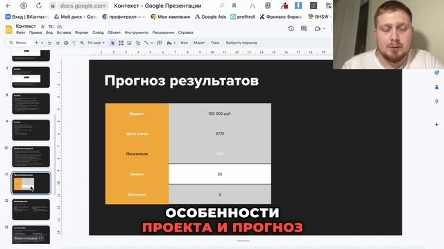
Task: Open the По шир zoom dropdown
Action: tap(96, 43)
